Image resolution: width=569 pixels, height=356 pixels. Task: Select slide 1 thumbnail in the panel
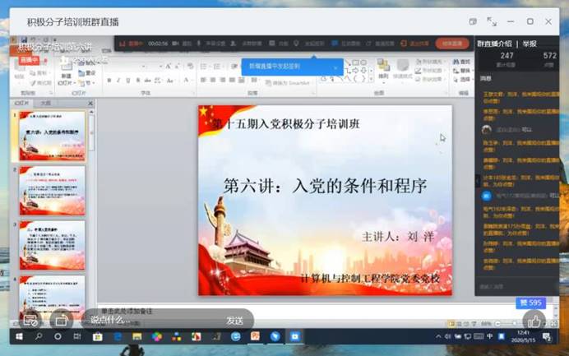pos(53,136)
